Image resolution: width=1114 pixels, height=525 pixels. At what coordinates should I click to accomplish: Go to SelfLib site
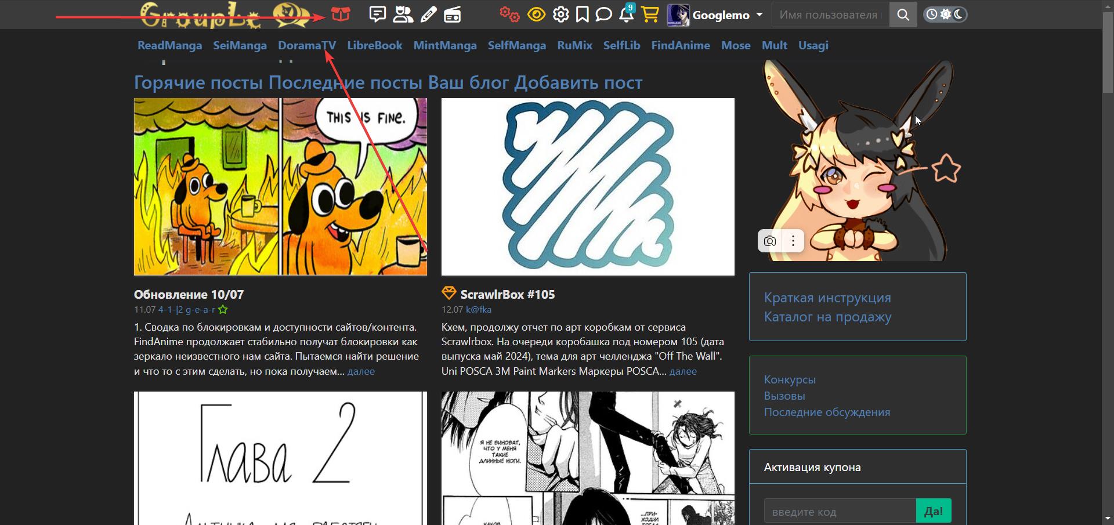coord(621,45)
